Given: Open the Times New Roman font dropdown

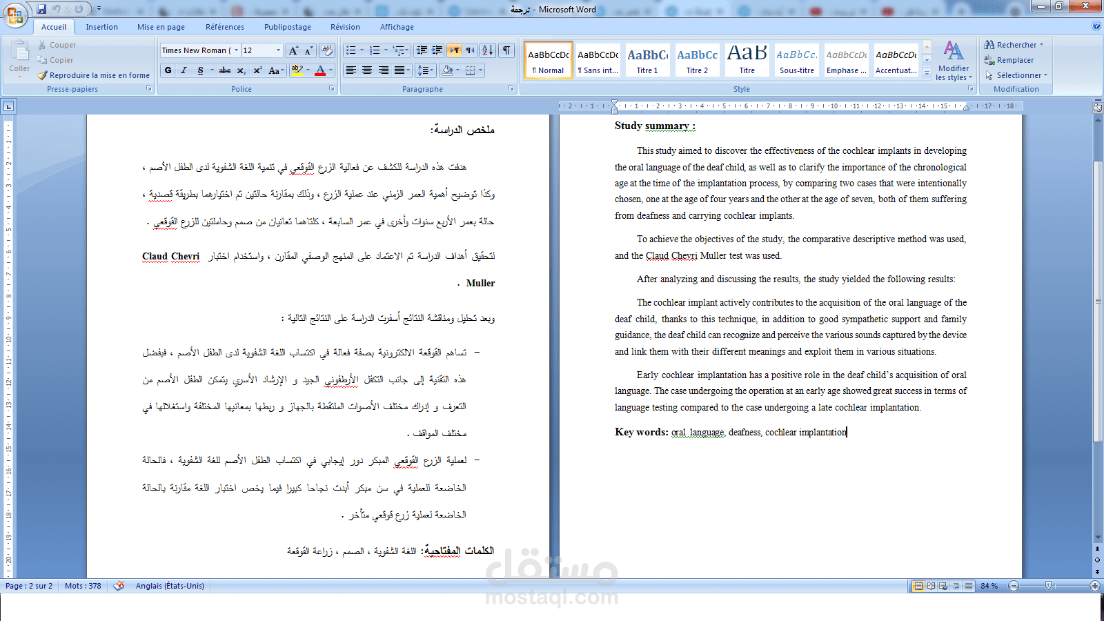Looking at the screenshot, I should coord(235,50).
